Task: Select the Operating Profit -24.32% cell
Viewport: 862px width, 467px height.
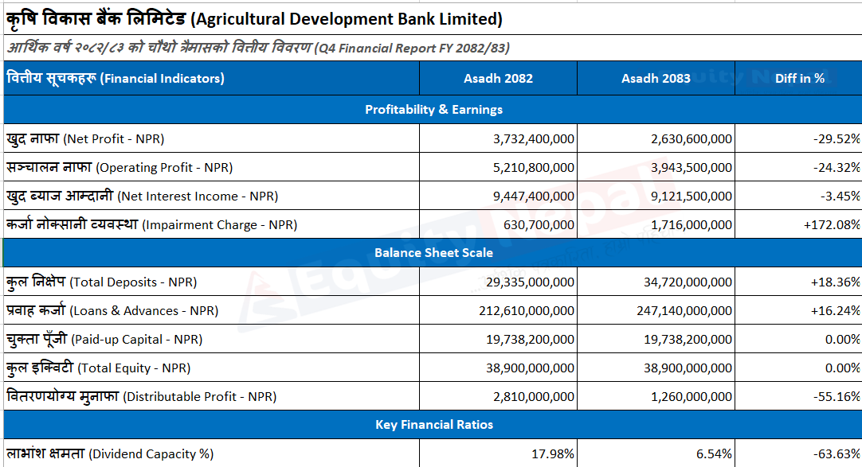Action: pos(799,167)
